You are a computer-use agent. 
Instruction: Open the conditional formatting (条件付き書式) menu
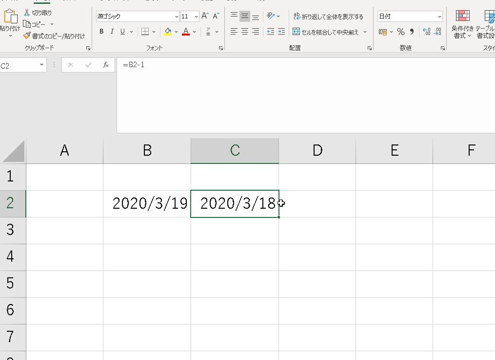tap(462, 25)
